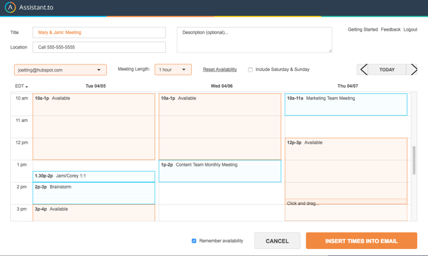The image size is (428, 256).
Task: Click the CANCEL button
Action: pos(277,241)
